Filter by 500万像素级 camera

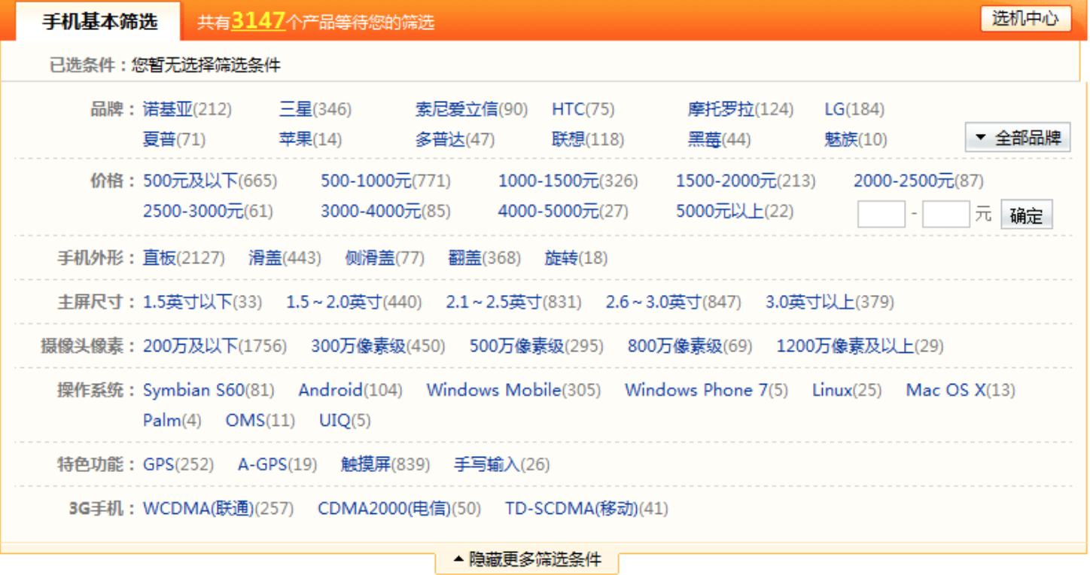click(516, 346)
